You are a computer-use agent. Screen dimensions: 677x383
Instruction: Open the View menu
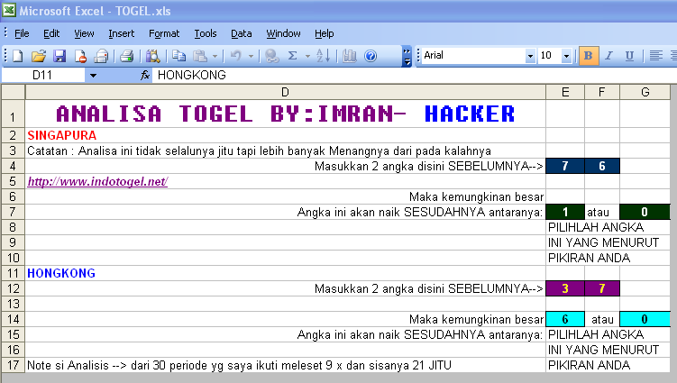coord(84,33)
